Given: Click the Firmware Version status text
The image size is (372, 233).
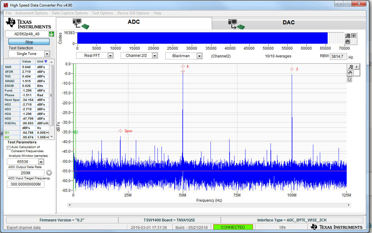Looking at the screenshot, I should pyautogui.click(x=62, y=220).
